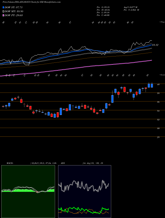Image resolution: width=165 pixels, height=218 pixels.
Task: Click inside the dark blue ADX chart
Action: (x=84, y=192)
